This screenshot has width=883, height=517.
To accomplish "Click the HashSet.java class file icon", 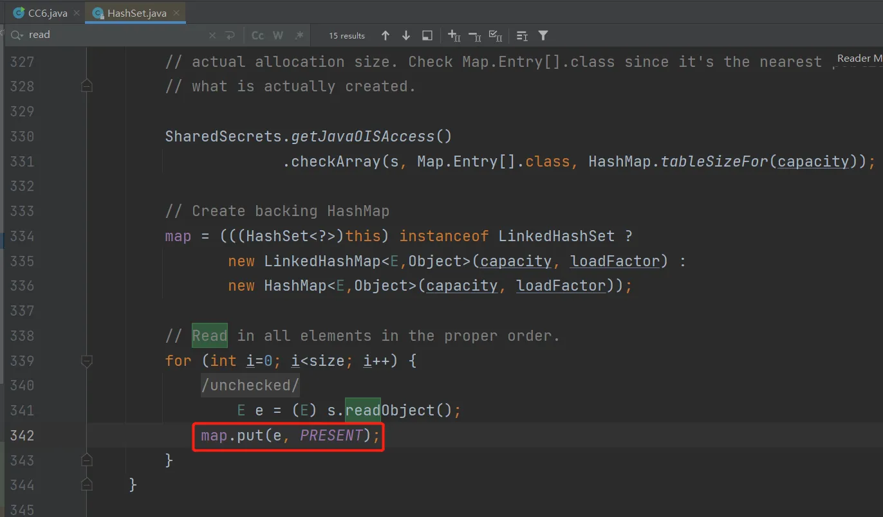I will click(98, 13).
